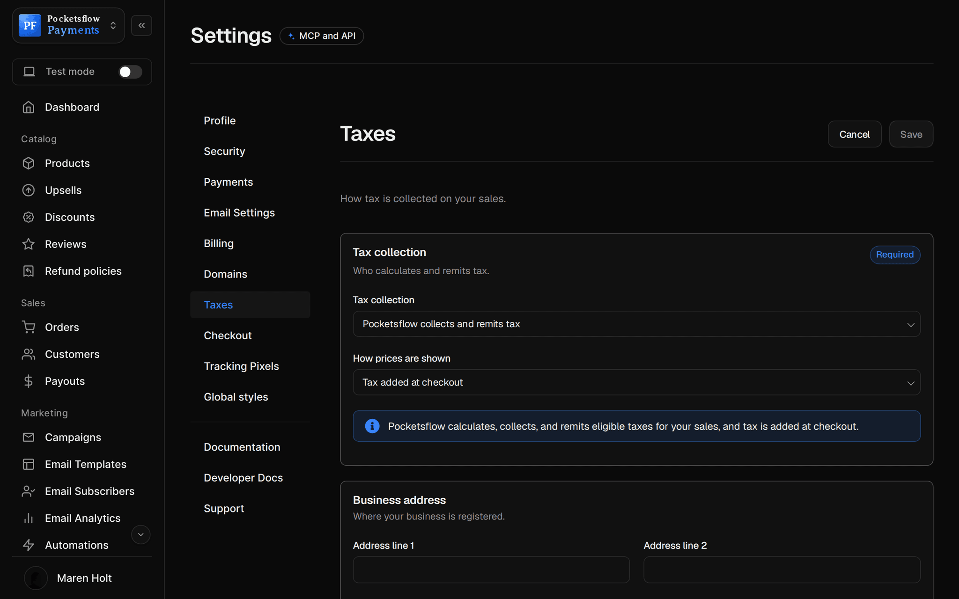
Task: Click the Campaigns envelope icon
Action: (x=29, y=437)
